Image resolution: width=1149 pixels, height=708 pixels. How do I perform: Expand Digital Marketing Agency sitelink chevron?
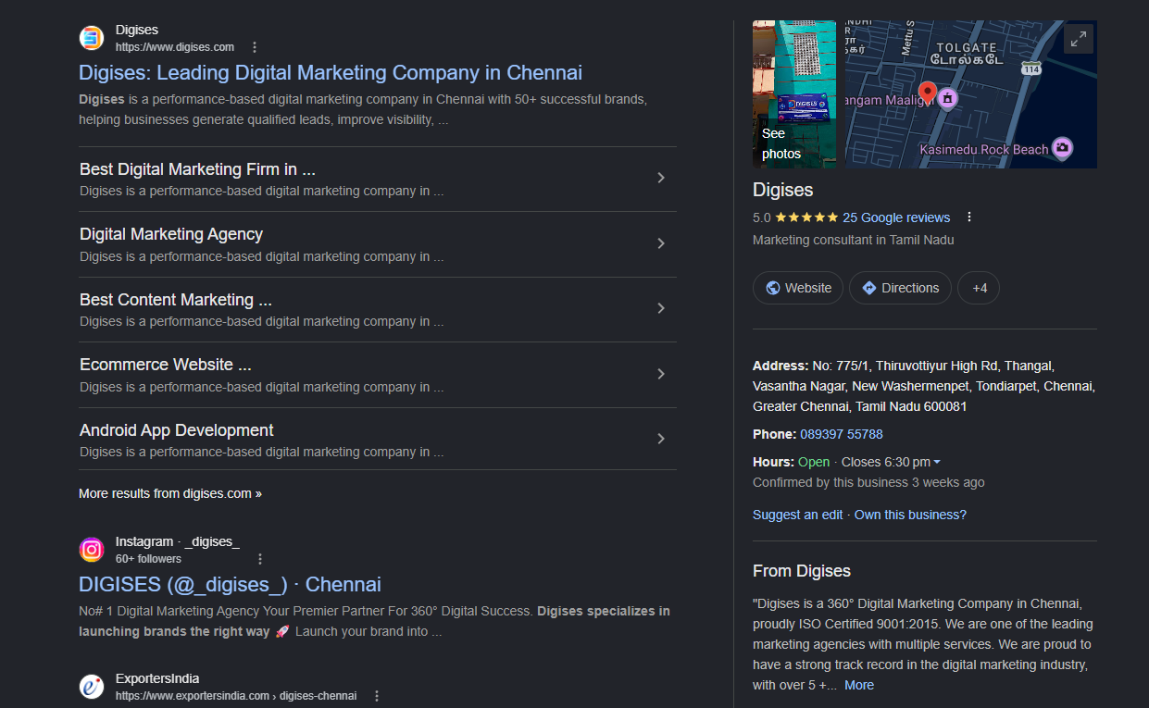click(x=660, y=243)
